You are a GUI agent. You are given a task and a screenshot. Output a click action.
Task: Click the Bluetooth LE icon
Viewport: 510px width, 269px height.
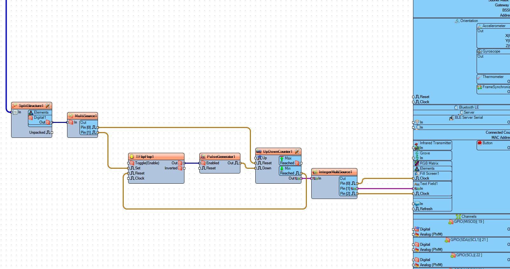coord(456,107)
